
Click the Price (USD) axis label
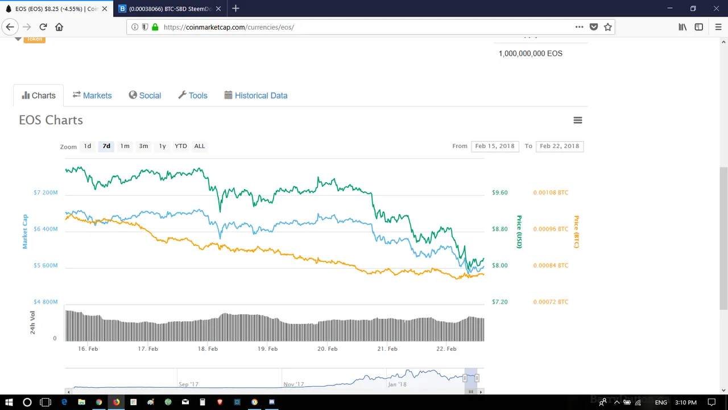tap(519, 231)
